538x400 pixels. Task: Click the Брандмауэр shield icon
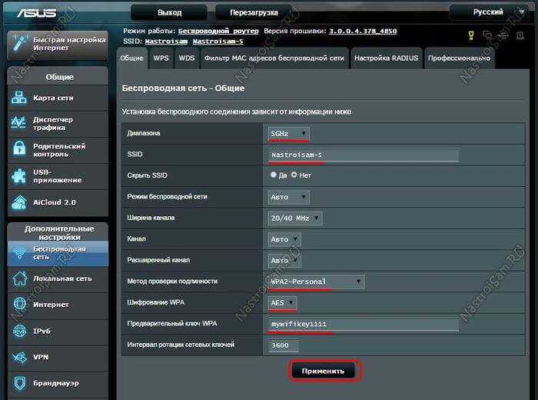[19, 383]
